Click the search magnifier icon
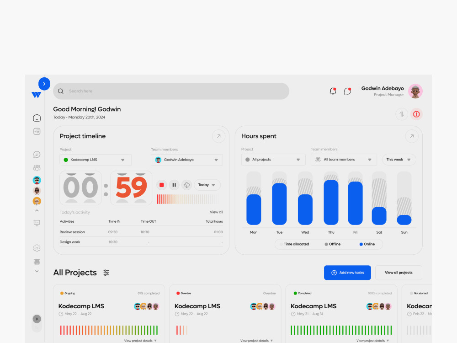This screenshot has width=457, height=343. click(x=61, y=91)
